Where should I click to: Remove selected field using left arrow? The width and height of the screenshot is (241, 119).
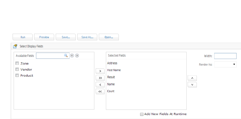point(100,85)
